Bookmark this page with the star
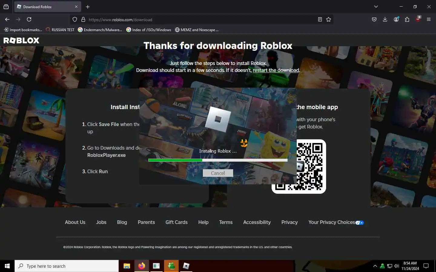436x272 pixels. point(329,19)
